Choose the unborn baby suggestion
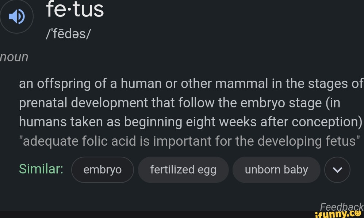 (276, 169)
